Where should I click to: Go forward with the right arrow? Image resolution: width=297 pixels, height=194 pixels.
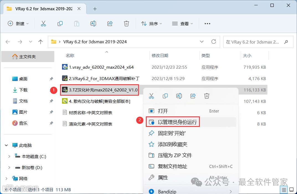coord(20,42)
